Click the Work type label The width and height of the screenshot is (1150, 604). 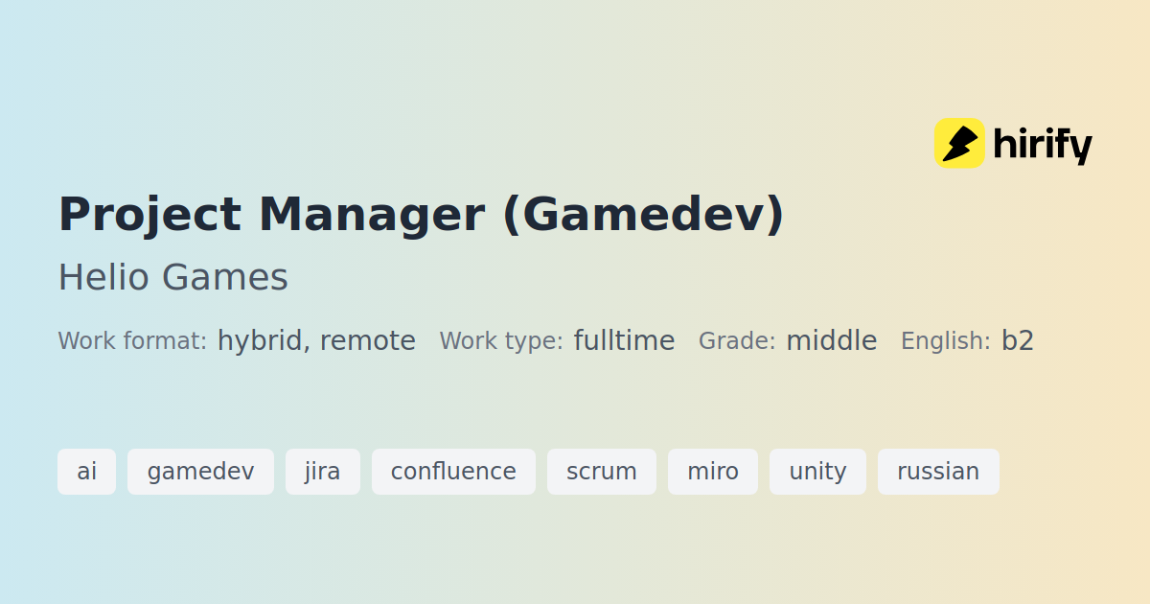tap(501, 341)
